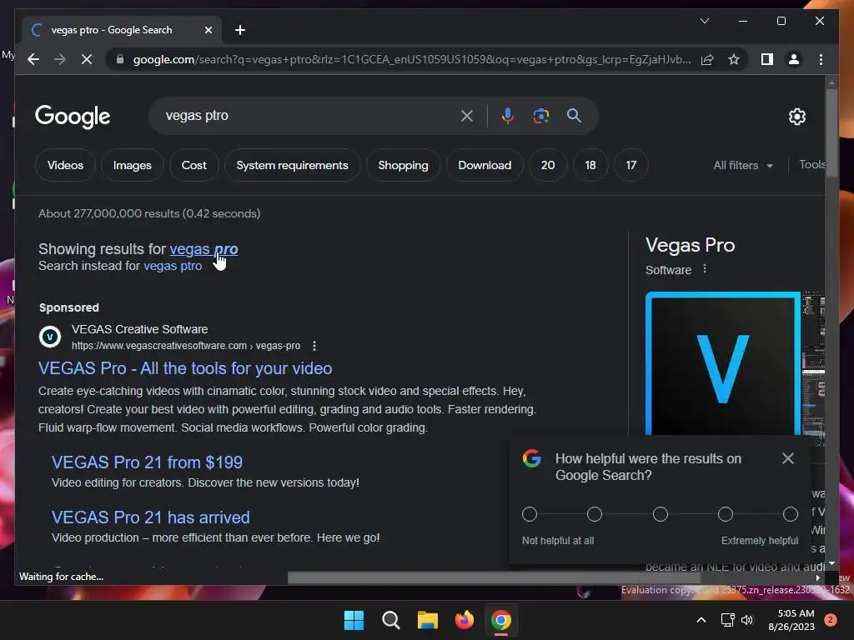
Task: Select the 20 filter chip
Action: coord(548,166)
